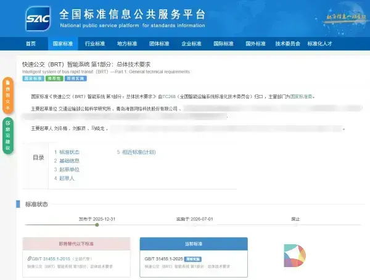
Task: Click the 标准状态 section heading
Action: click(x=36, y=205)
